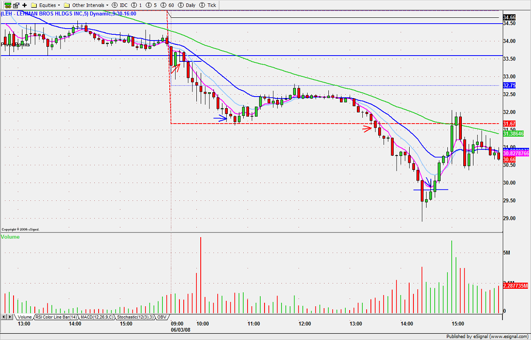Click the study tabs scroll-right arrow

pos(10,317)
